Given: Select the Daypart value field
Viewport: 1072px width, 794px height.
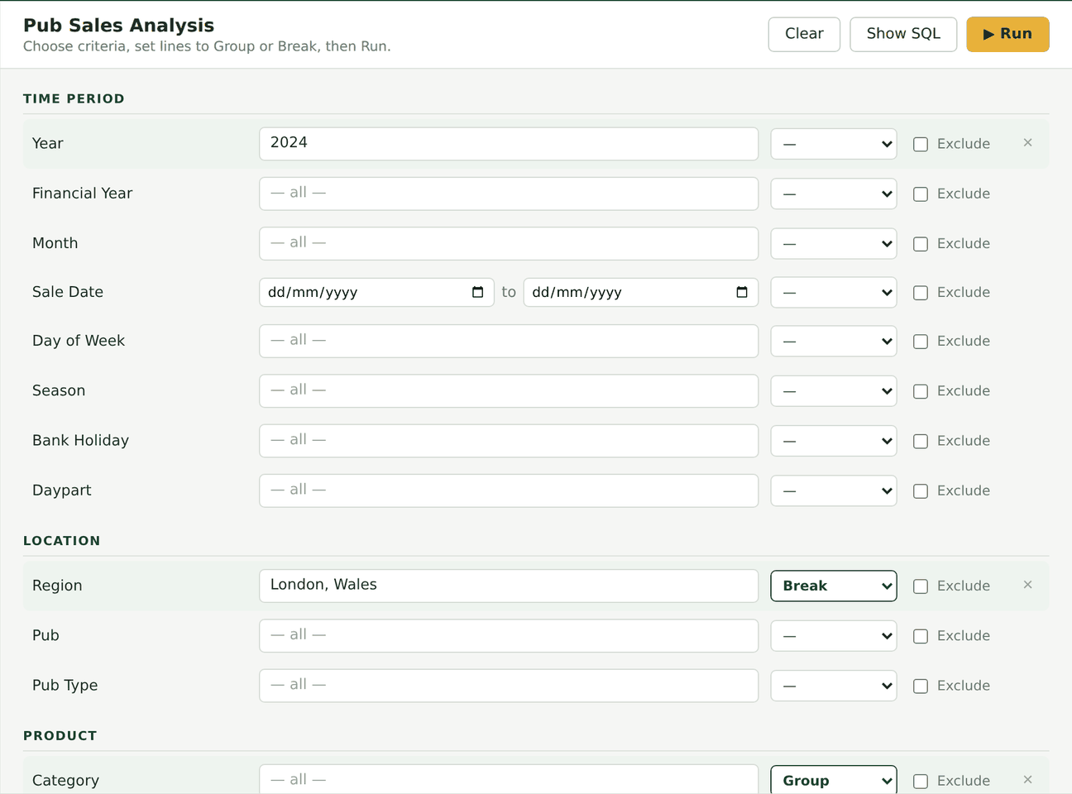Looking at the screenshot, I should 509,490.
